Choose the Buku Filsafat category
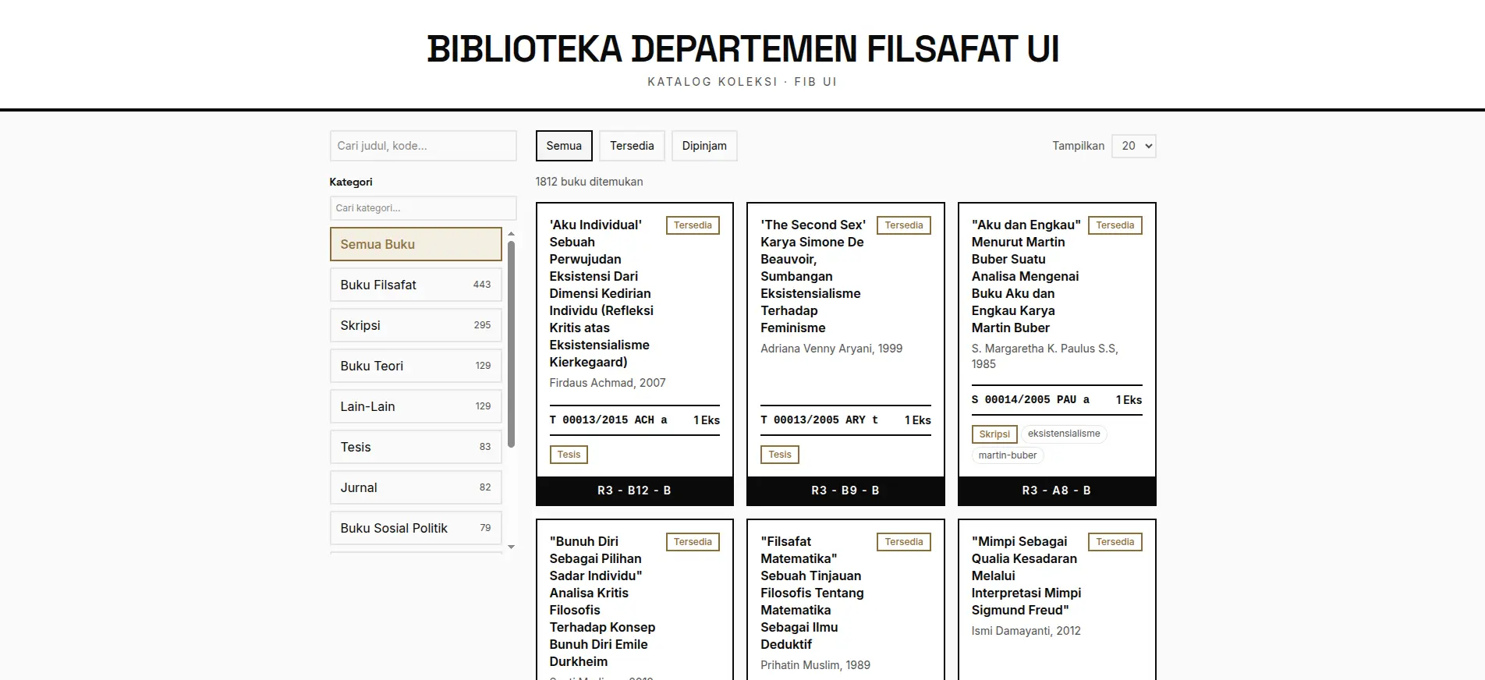 pos(416,285)
